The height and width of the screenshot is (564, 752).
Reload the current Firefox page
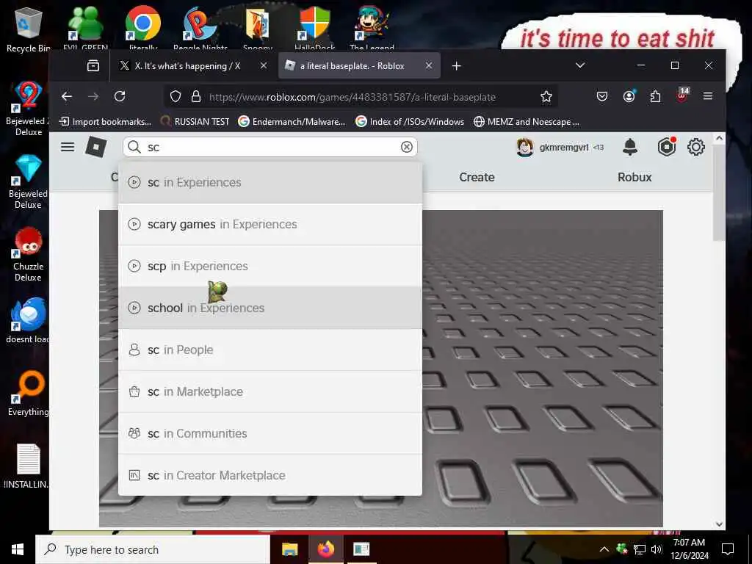pos(120,96)
